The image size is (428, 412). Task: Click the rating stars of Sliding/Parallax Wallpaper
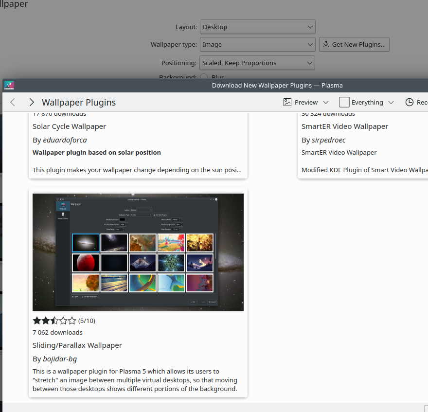54,321
